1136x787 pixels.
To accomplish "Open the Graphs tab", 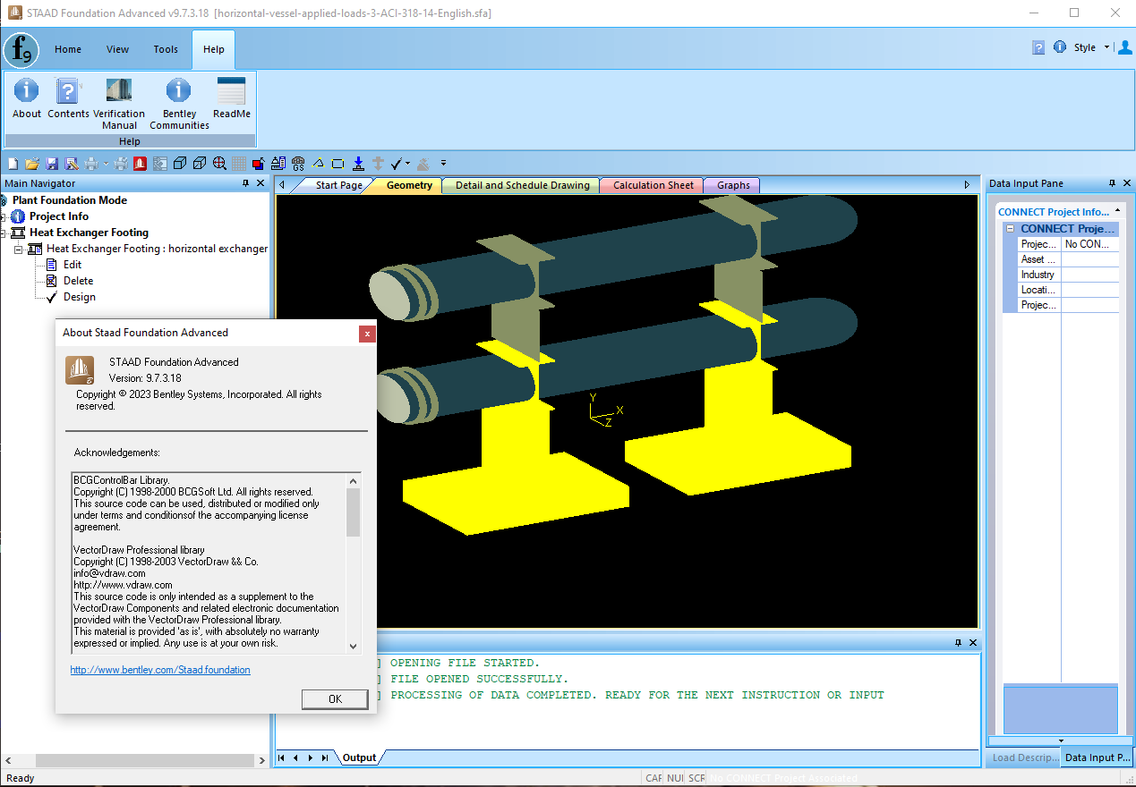I will [x=733, y=185].
